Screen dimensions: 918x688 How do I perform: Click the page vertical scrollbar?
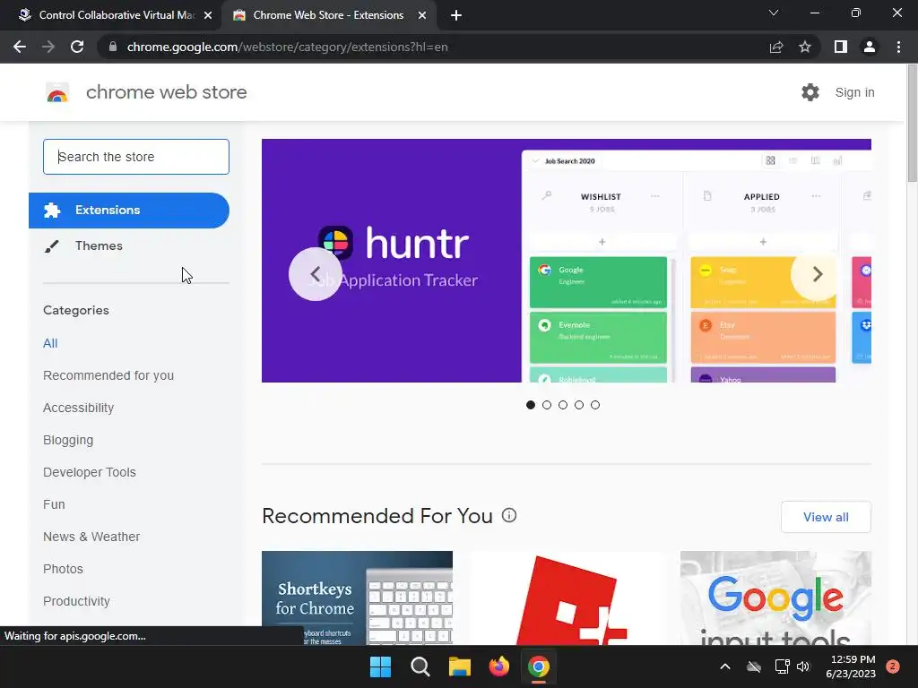click(x=912, y=123)
